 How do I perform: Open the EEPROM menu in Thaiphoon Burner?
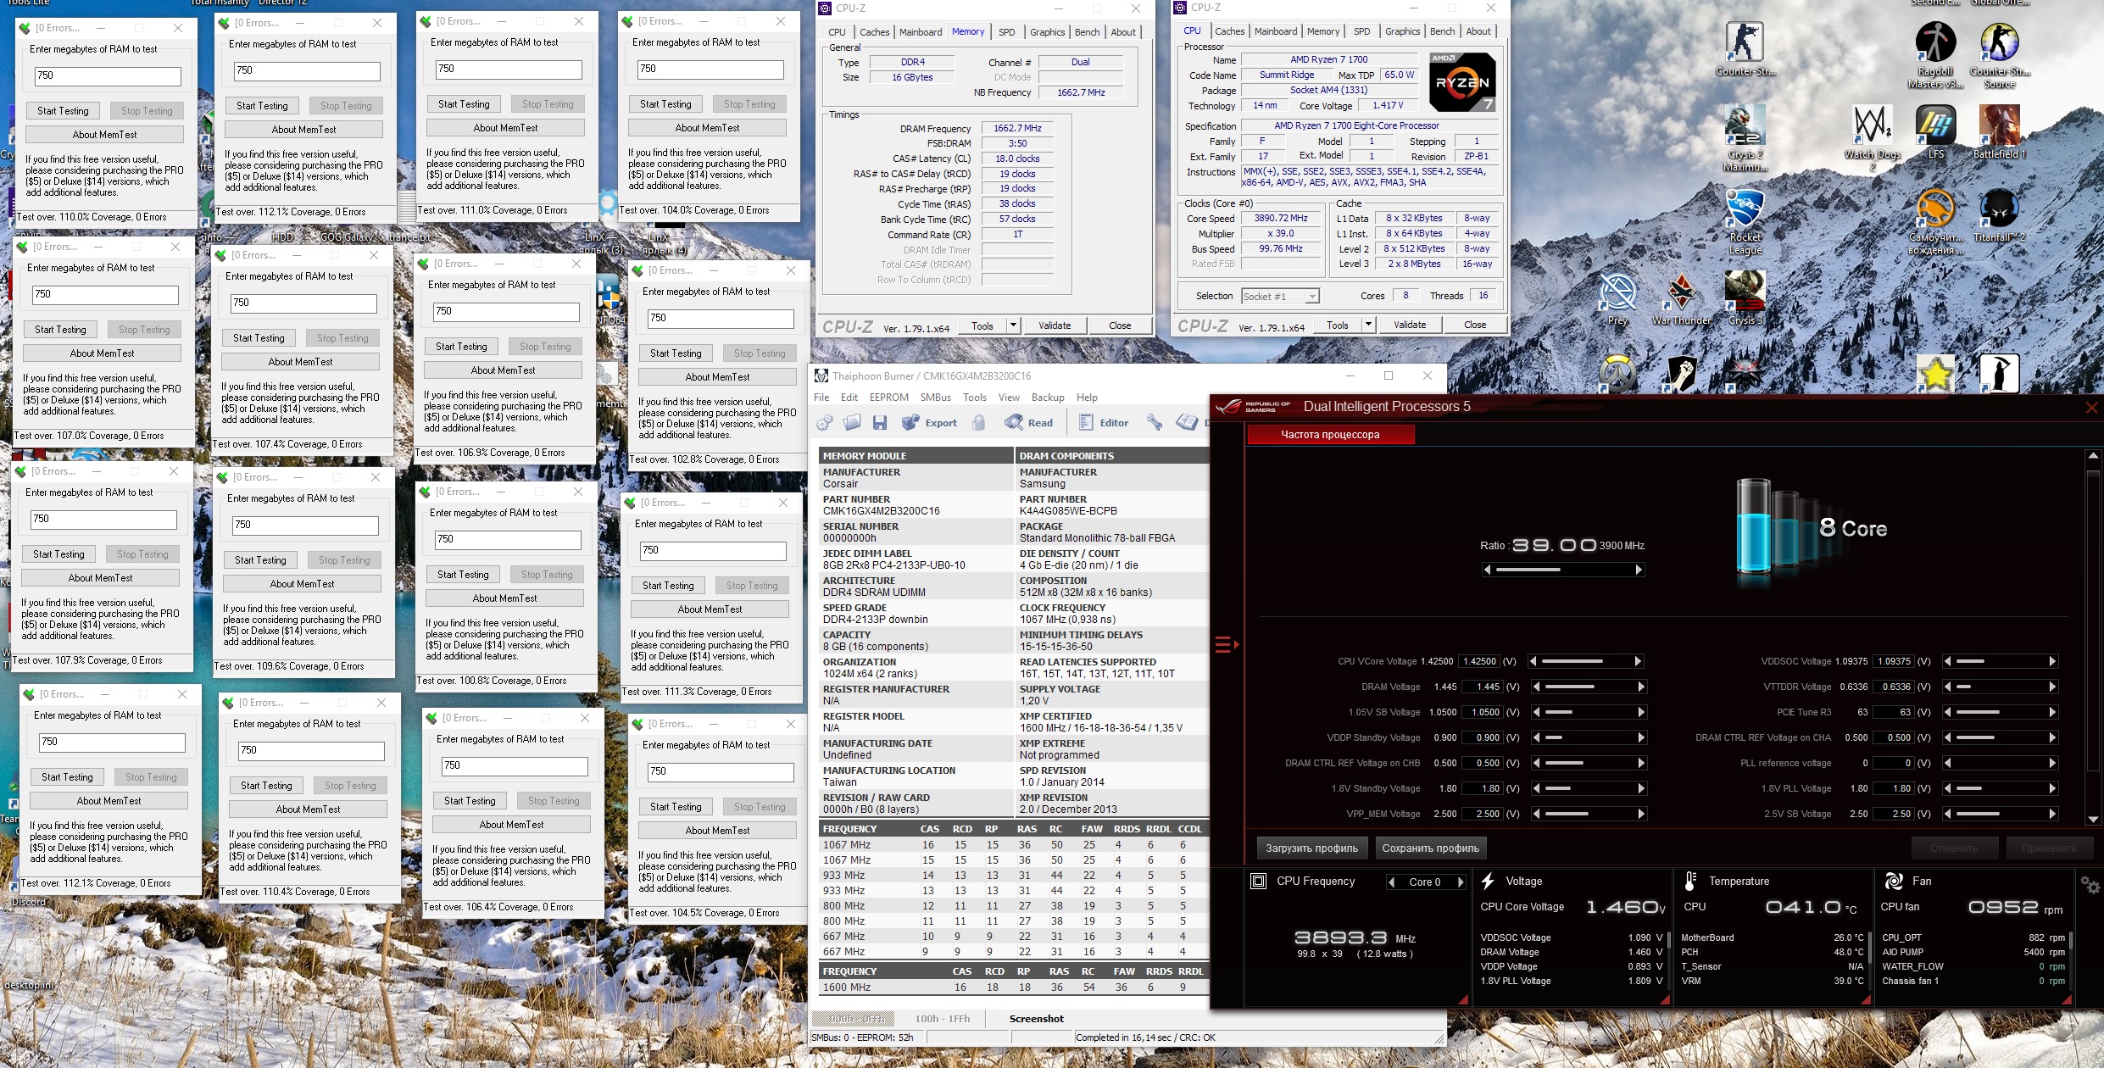coord(888,398)
